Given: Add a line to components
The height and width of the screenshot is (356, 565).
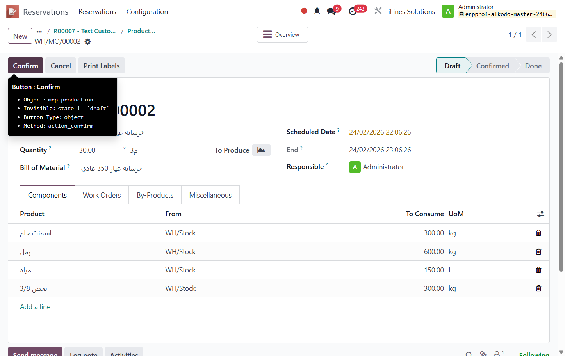Looking at the screenshot, I should pyautogui.click(x=35, y=307).
